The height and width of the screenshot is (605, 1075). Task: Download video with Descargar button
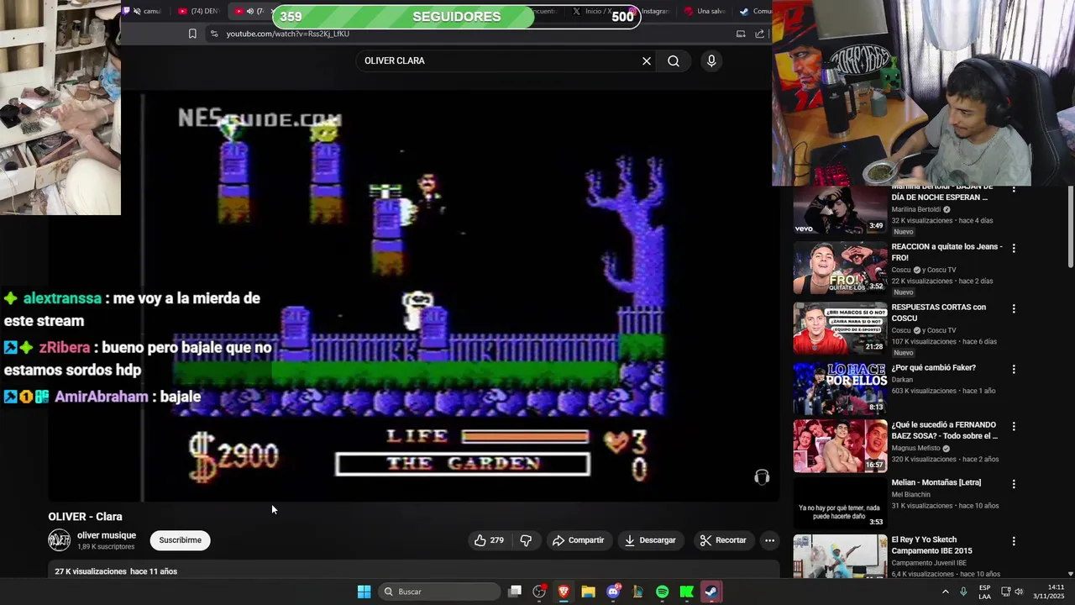coord(650,540)
